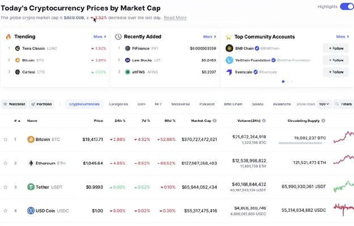This screenshot has width=354, height=226.
Task: Click the Market Cap info icon
Action: 214,121
